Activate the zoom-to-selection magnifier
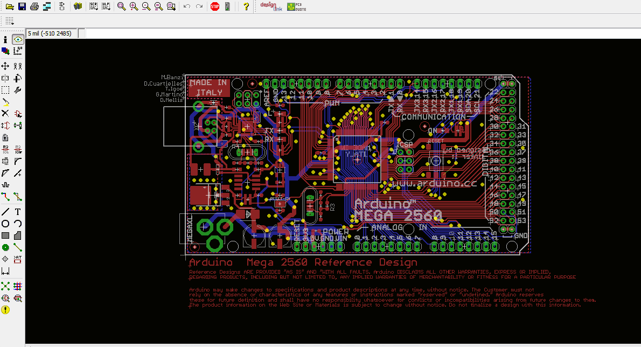This screenshot has height=347, width=641. pos(171,6)
